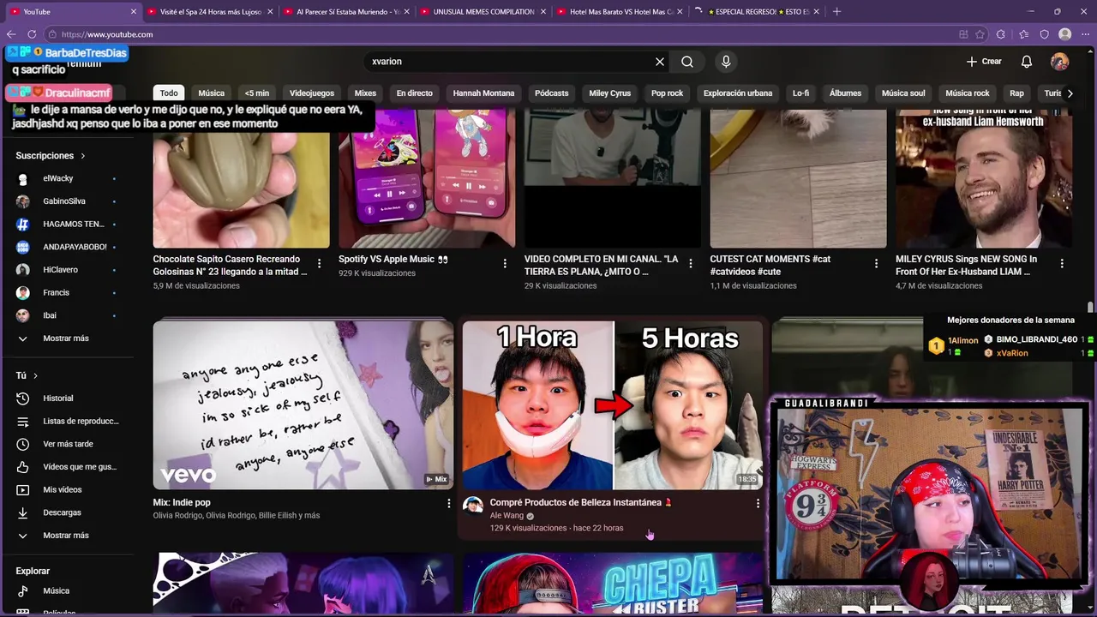The width and height of the screenshot is (1097, 617).
Task: Switch to UNUSUAL MEMES COMPILATION tab
Action: [x=483, y=11]
